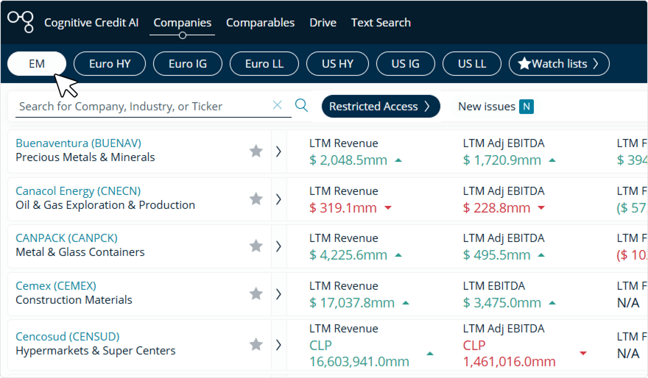Open the Canacol Energy (CNECN) link
Screen dimensions: 648x378
(78, 191)
